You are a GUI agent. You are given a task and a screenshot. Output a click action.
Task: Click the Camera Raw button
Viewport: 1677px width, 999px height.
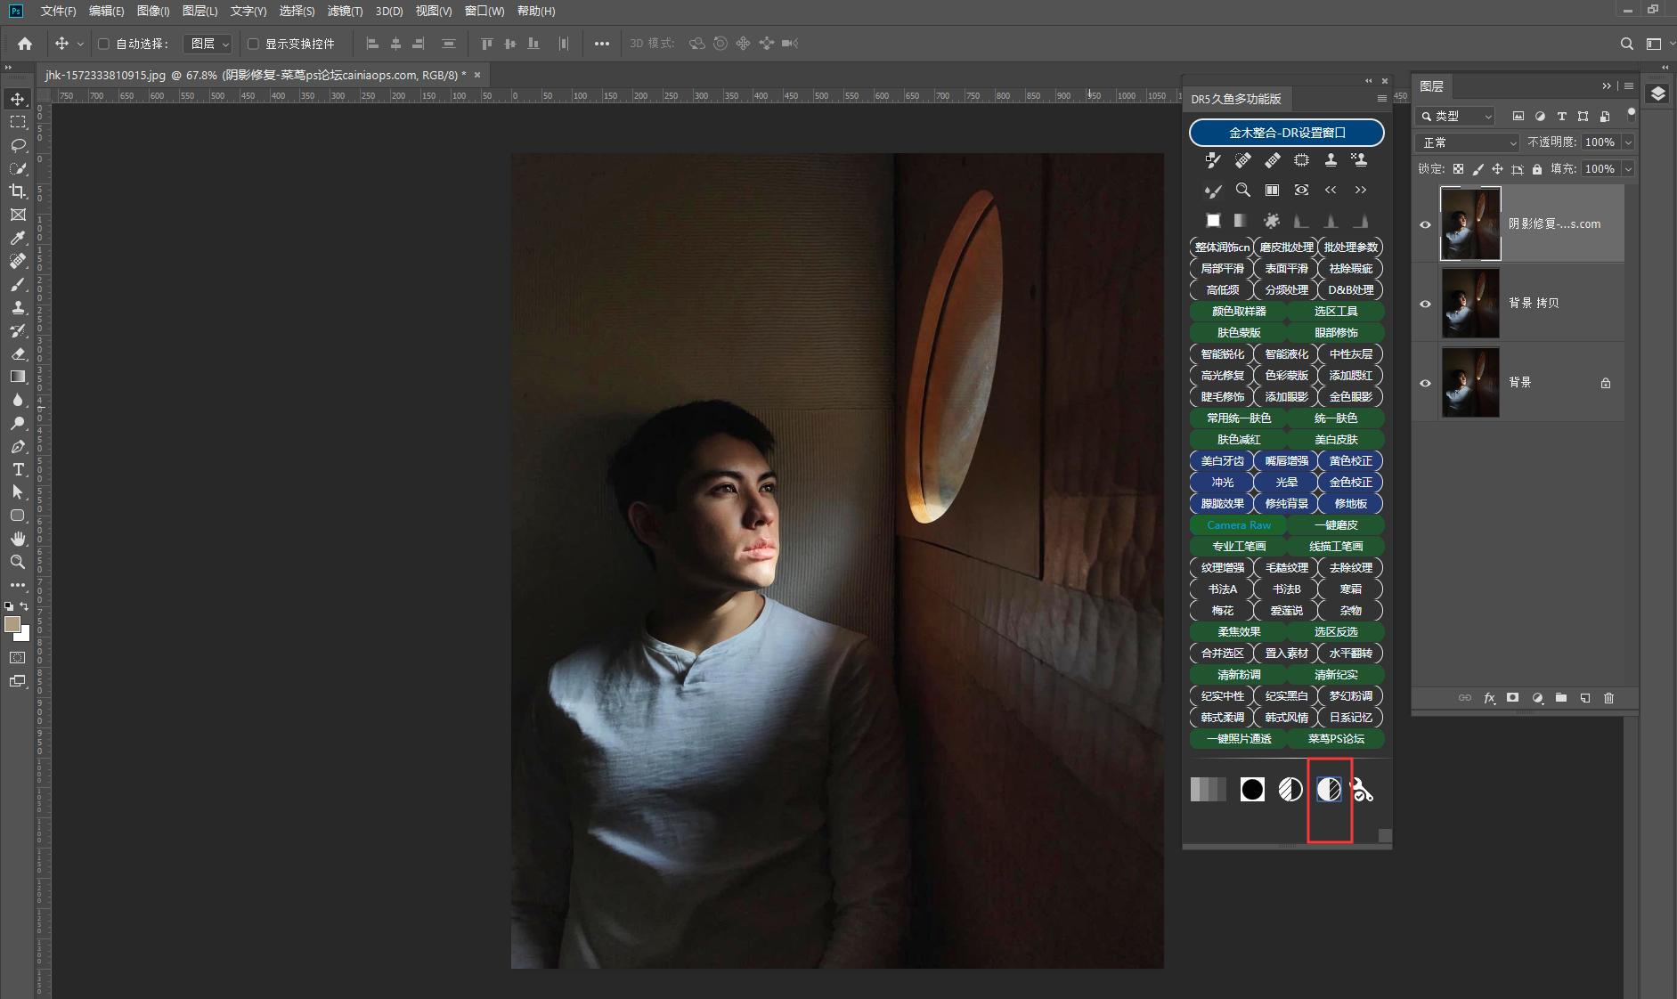point(1238,525)
